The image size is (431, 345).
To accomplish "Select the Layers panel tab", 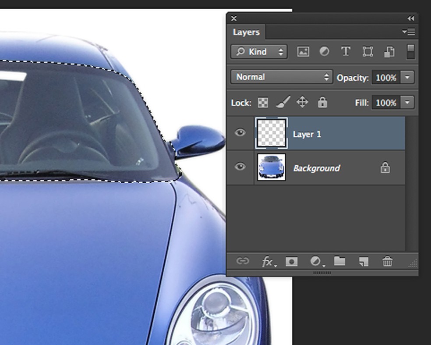I will 246,32.
